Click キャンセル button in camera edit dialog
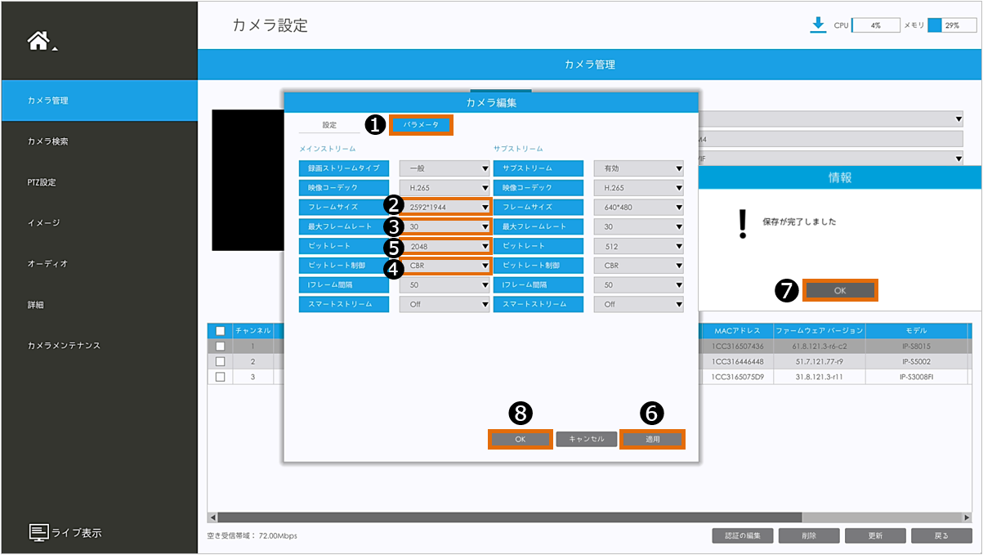This screenshot has width=983, height=555. 586,439
